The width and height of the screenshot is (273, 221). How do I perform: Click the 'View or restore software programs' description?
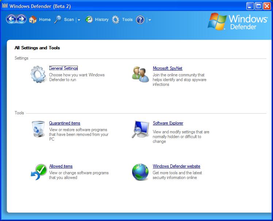(x=79, y=134)
